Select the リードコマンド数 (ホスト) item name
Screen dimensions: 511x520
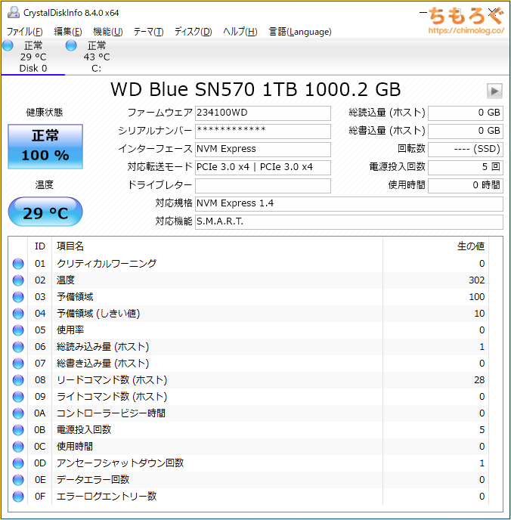pos(112,380)
